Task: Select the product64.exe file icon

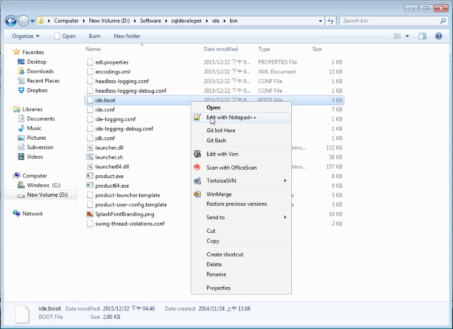Action: coord(90,186)
